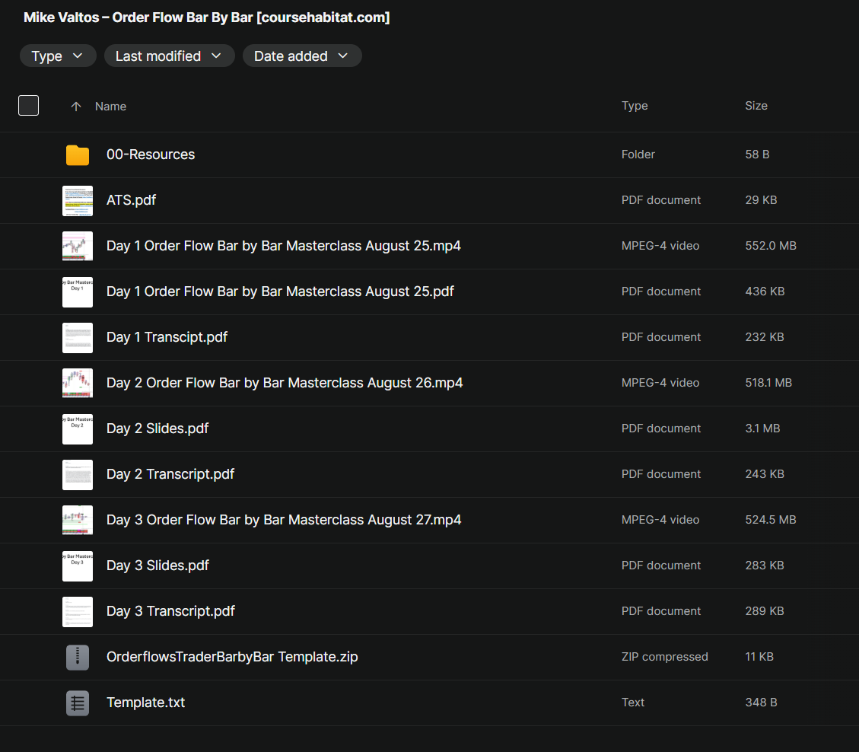The height and width of the screenshot is (752, 859).
Task: Open the ATS.pdf thumbnail preview
Action: pyautogui.click(x=77, y=200)
